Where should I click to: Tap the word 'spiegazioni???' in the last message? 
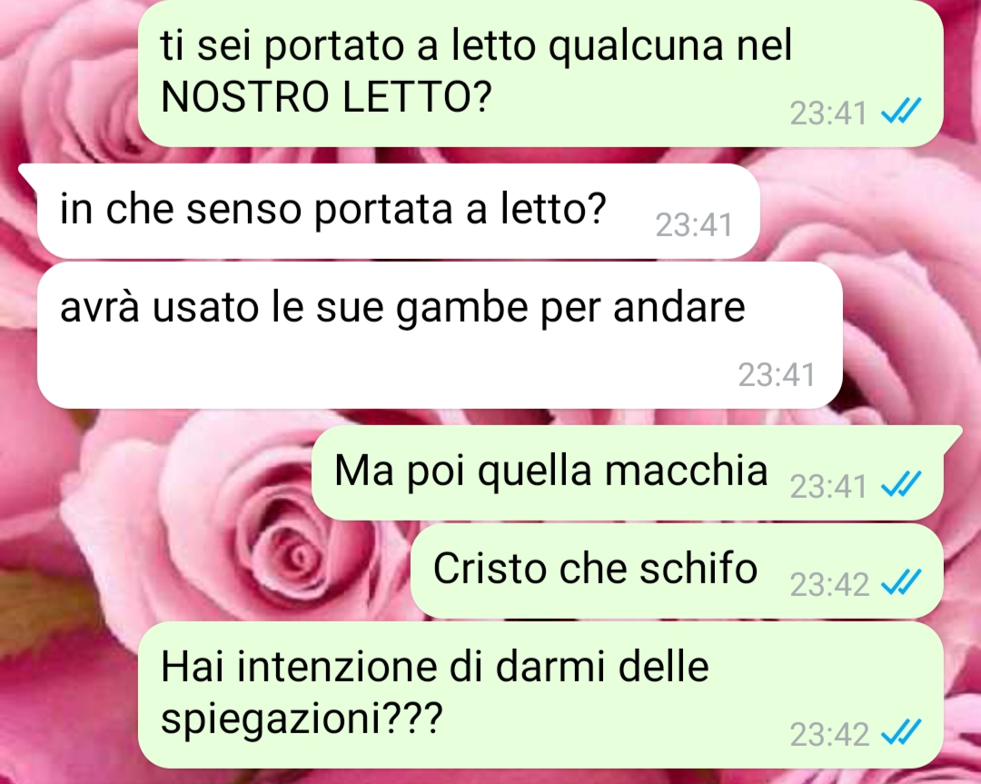click(302, 719)
